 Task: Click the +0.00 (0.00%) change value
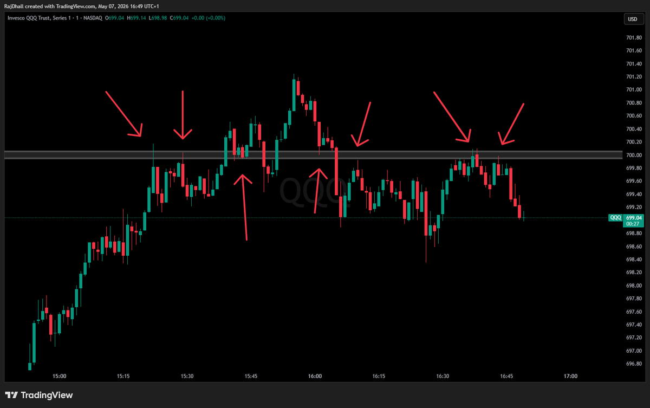[209, 19]
